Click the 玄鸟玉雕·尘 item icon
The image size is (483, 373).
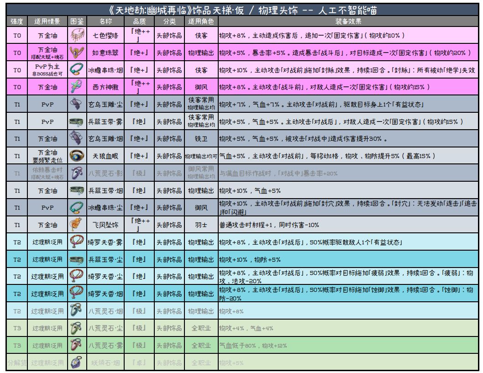(x=77, y=105)
